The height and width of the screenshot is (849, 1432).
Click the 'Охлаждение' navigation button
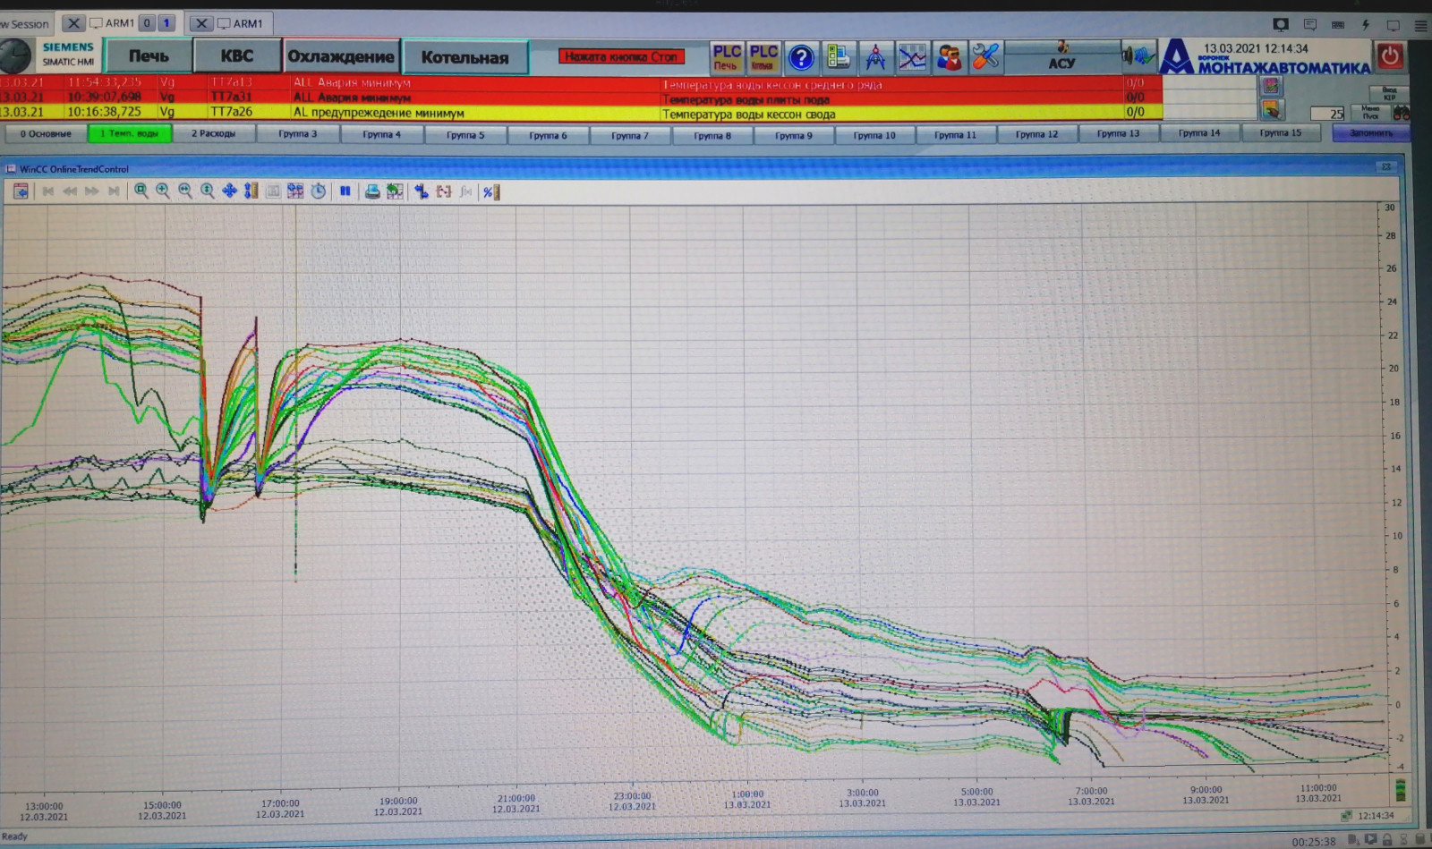(341, 56)
